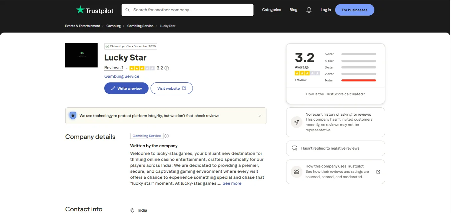The image size is (451, 213).
Task: Click the claimed profile checkmark icon
Action: (107, 47)
